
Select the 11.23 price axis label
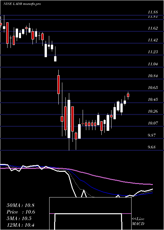[153, 52]
